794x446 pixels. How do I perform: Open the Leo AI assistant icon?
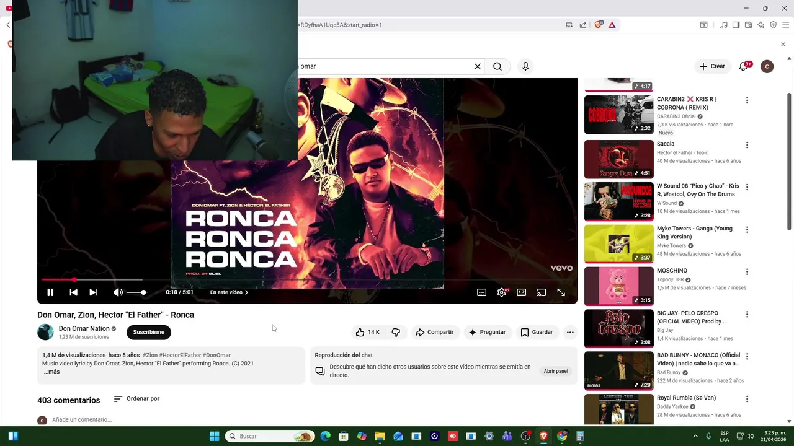(761, 25)
